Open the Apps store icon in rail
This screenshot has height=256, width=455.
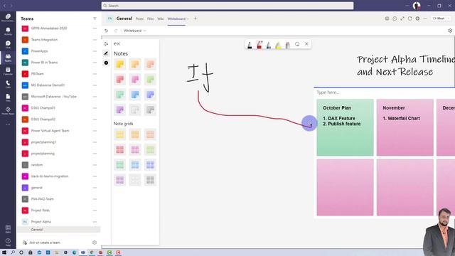8,229
